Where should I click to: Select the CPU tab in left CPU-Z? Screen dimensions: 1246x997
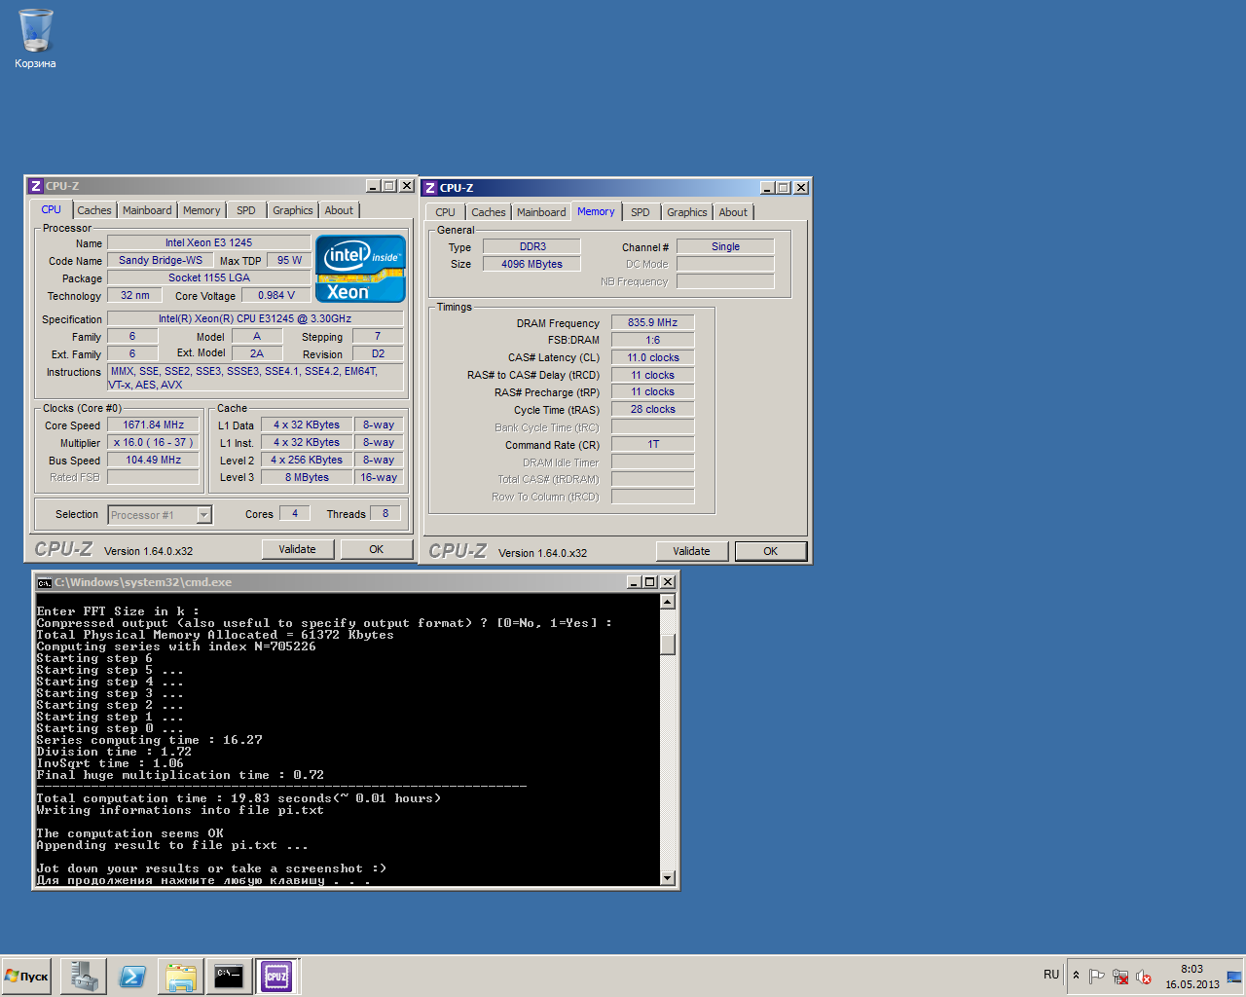click(x=52, y=209)
